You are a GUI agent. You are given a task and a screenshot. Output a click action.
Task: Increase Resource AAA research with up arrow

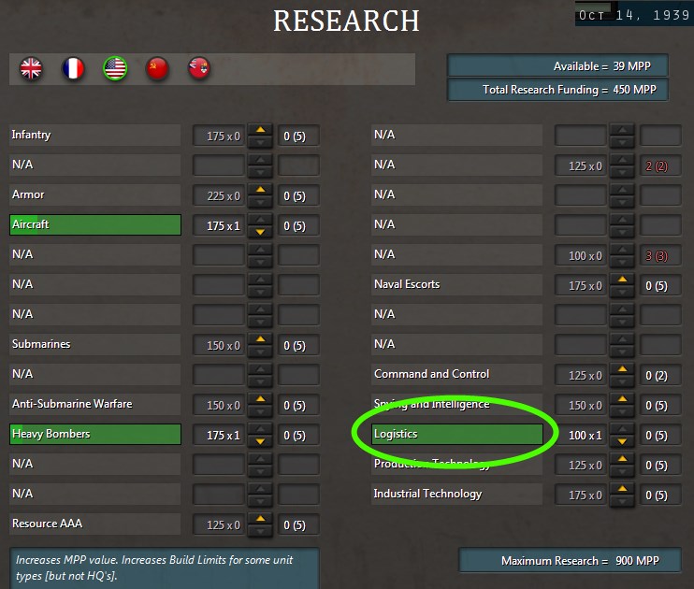[x=261, y=519]
